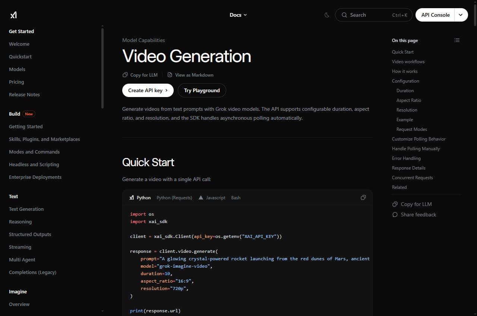This screenshot has height=316, width=477.
Task: Jump to Error Handling section
Action: pyautogui.click(x=406, y=158)
